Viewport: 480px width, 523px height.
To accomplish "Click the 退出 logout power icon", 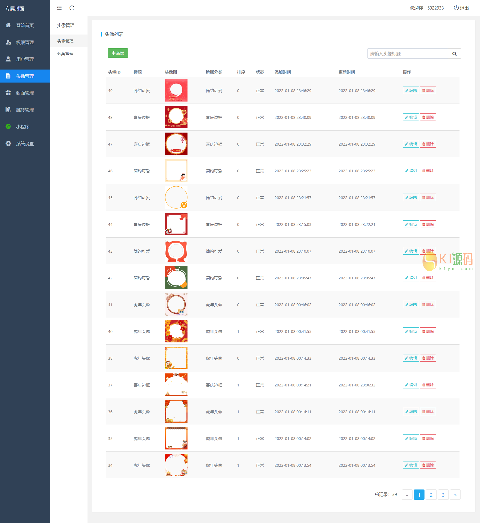I will tap(456, 8).
